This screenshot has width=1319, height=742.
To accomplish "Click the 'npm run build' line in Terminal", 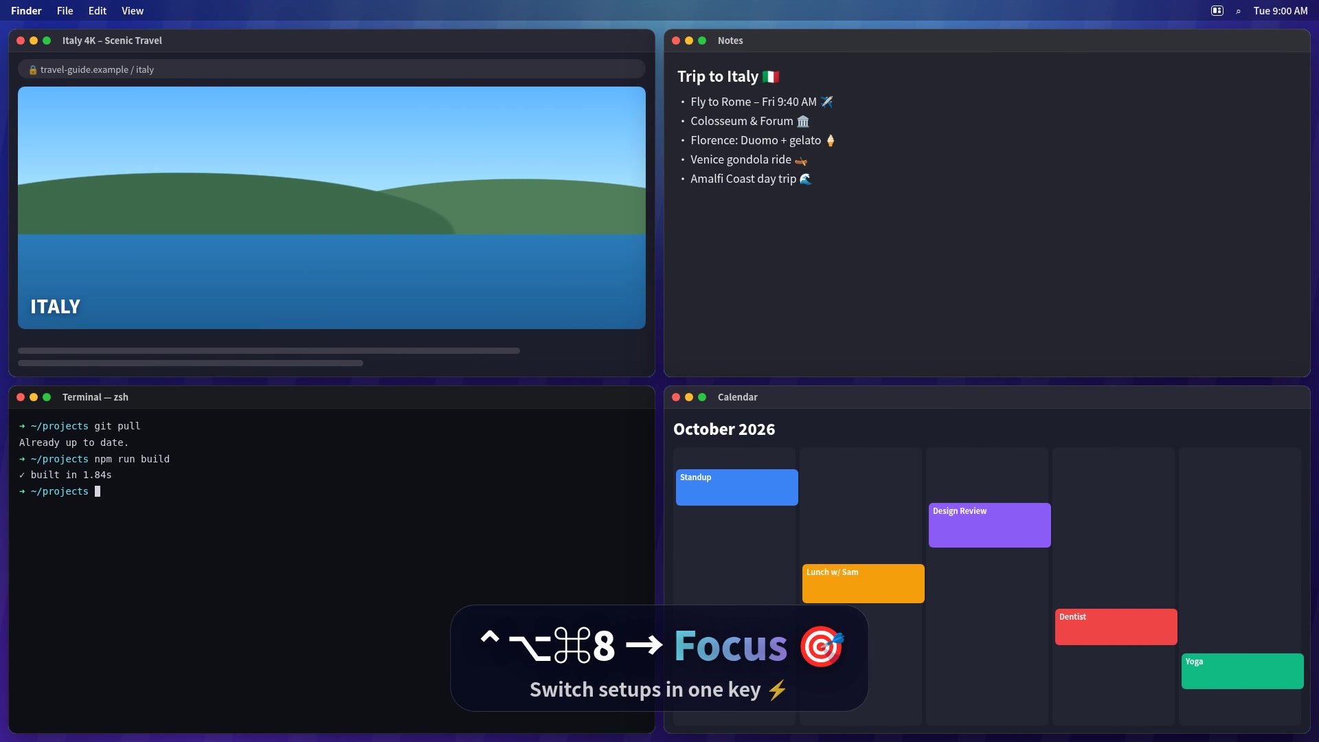I will [x=94, y=459].
